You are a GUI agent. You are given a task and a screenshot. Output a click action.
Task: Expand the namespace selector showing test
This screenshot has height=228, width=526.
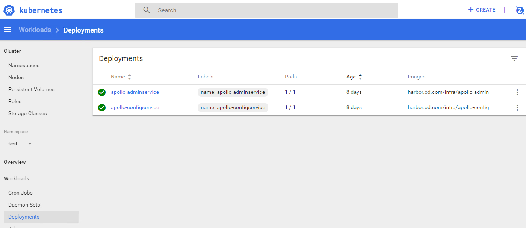coord(20,144)
